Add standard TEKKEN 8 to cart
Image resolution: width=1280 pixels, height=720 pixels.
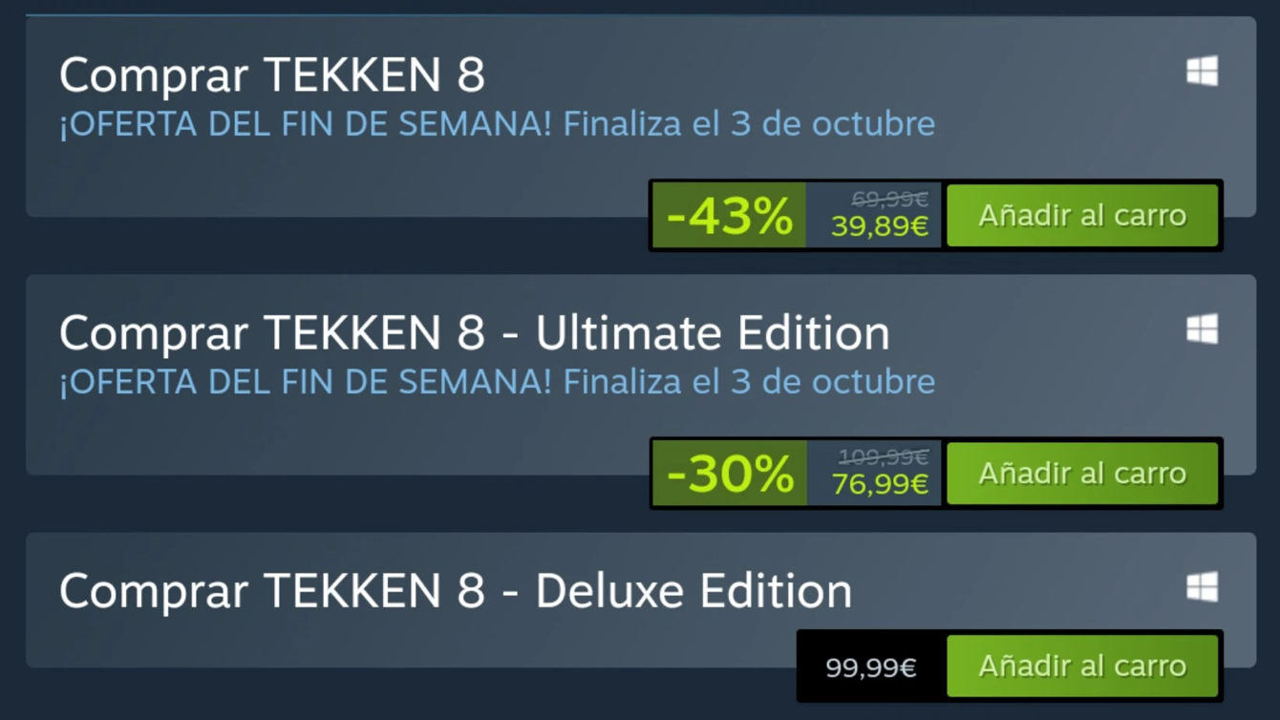pyautogui.click(x=1082, y=216)
